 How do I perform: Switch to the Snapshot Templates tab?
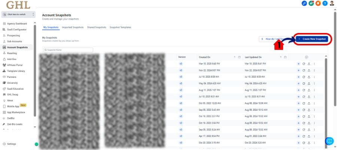[x=120, y=27]
